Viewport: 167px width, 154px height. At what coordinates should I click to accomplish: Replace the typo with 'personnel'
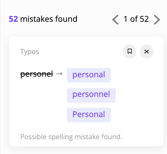(91, 95)
